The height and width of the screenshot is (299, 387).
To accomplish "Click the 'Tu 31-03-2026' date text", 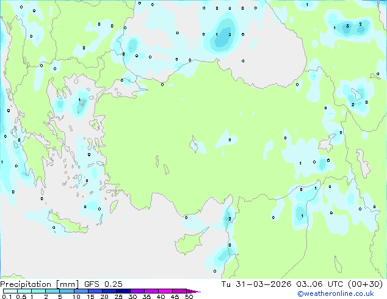I will tap(256, 284).
